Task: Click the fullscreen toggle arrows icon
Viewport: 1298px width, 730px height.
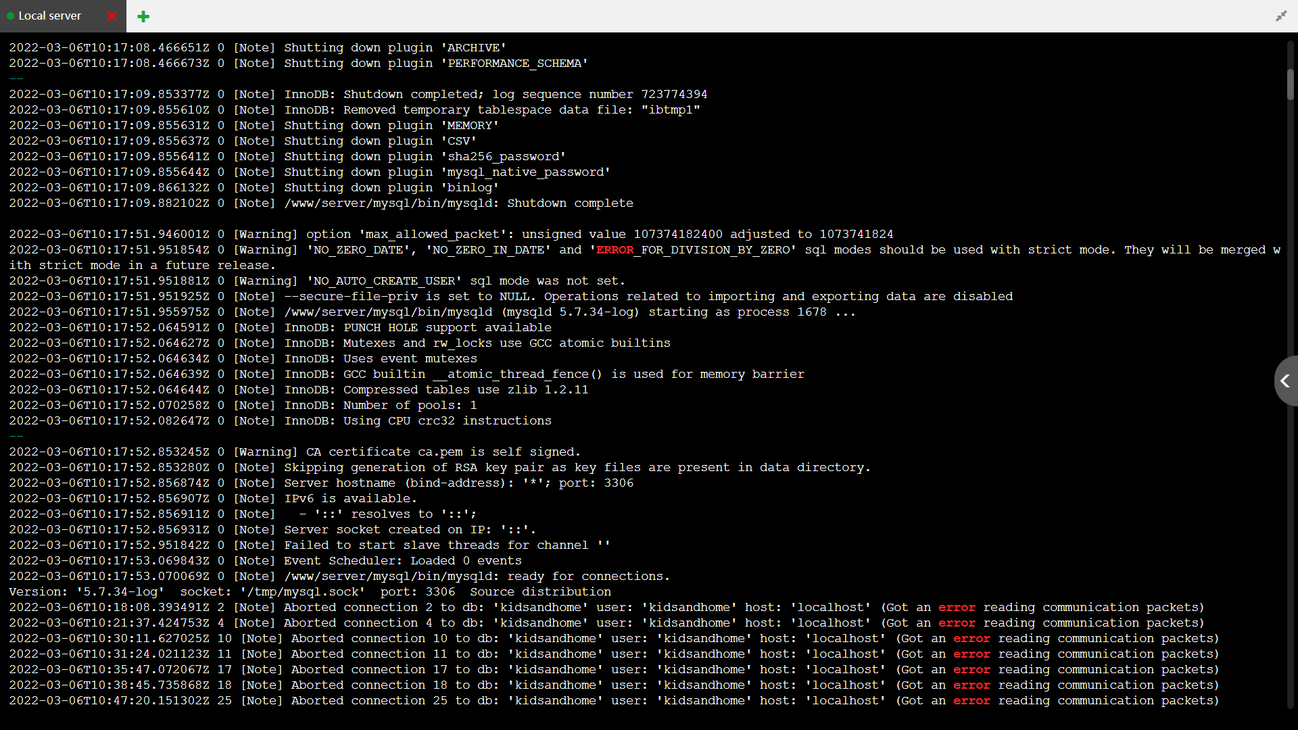Action: point(1280,16)
